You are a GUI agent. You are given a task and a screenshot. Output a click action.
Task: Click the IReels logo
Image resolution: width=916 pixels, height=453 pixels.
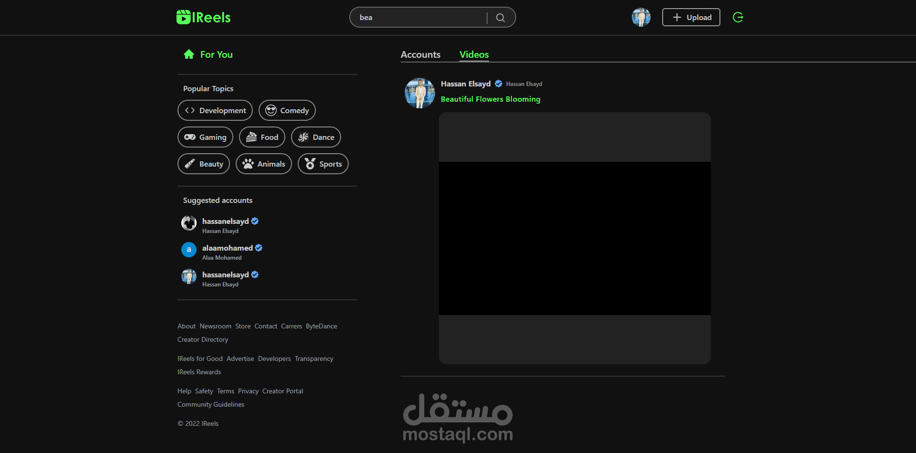[203, 17]
